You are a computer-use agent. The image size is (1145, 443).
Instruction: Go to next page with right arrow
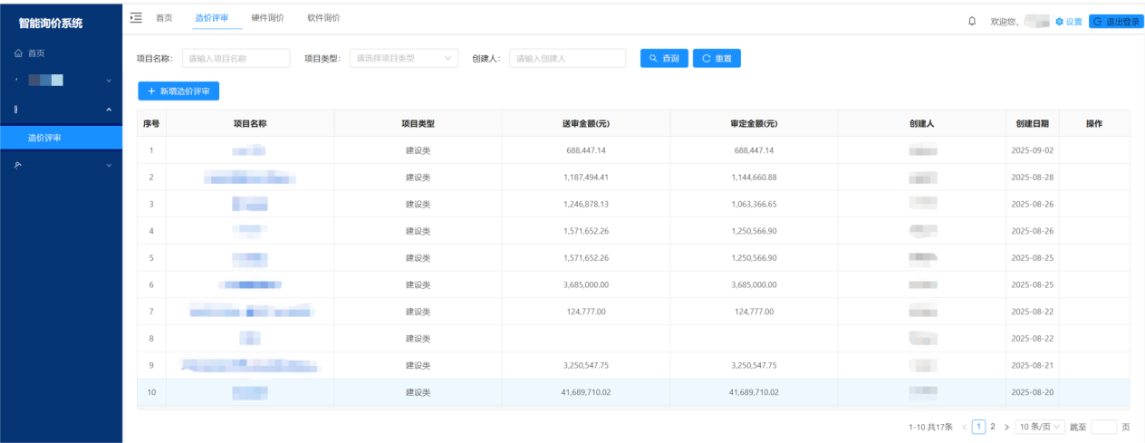(x=1006, y=427)
